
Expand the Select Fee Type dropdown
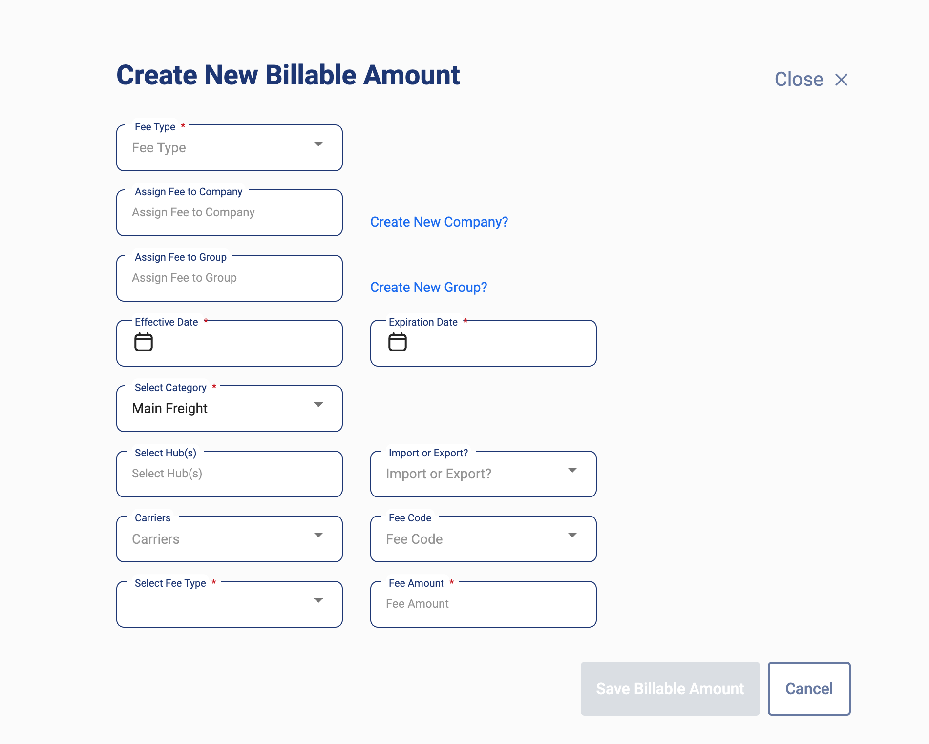pos(318,600)
